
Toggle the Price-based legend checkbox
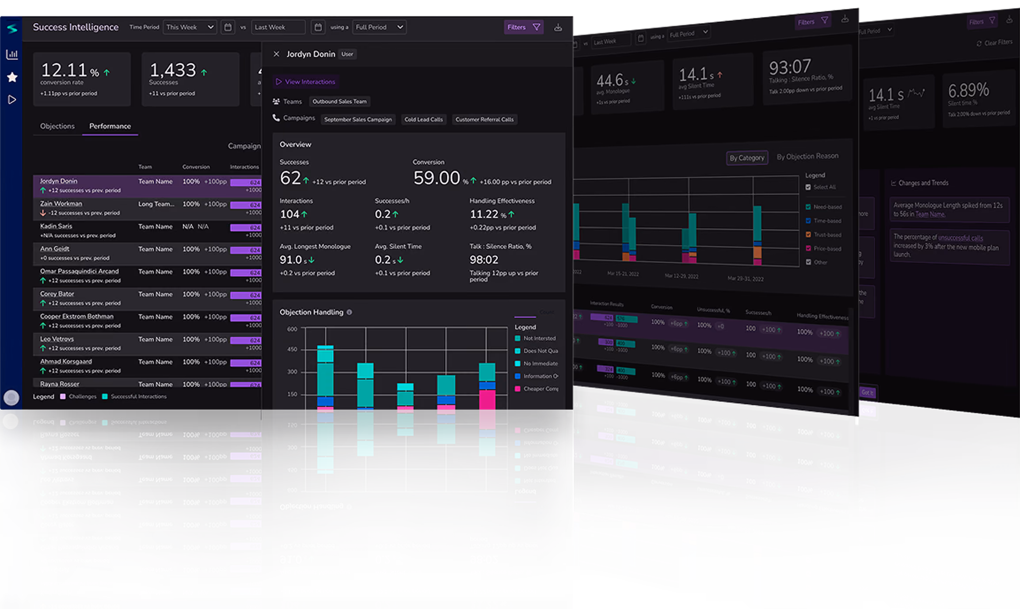[808, 248]
